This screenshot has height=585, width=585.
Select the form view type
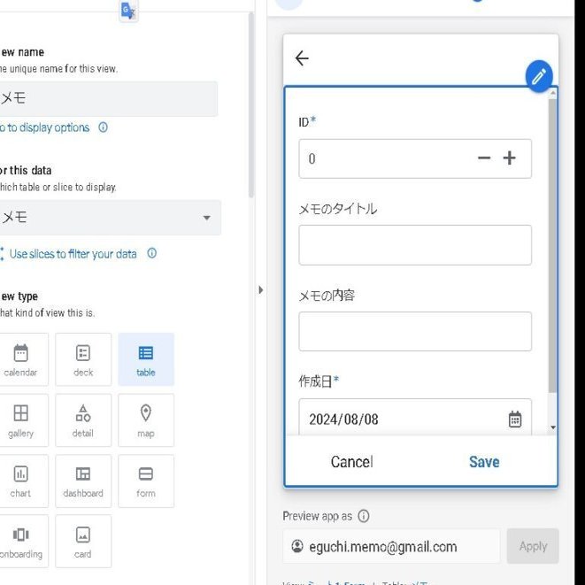click(146, 481)
